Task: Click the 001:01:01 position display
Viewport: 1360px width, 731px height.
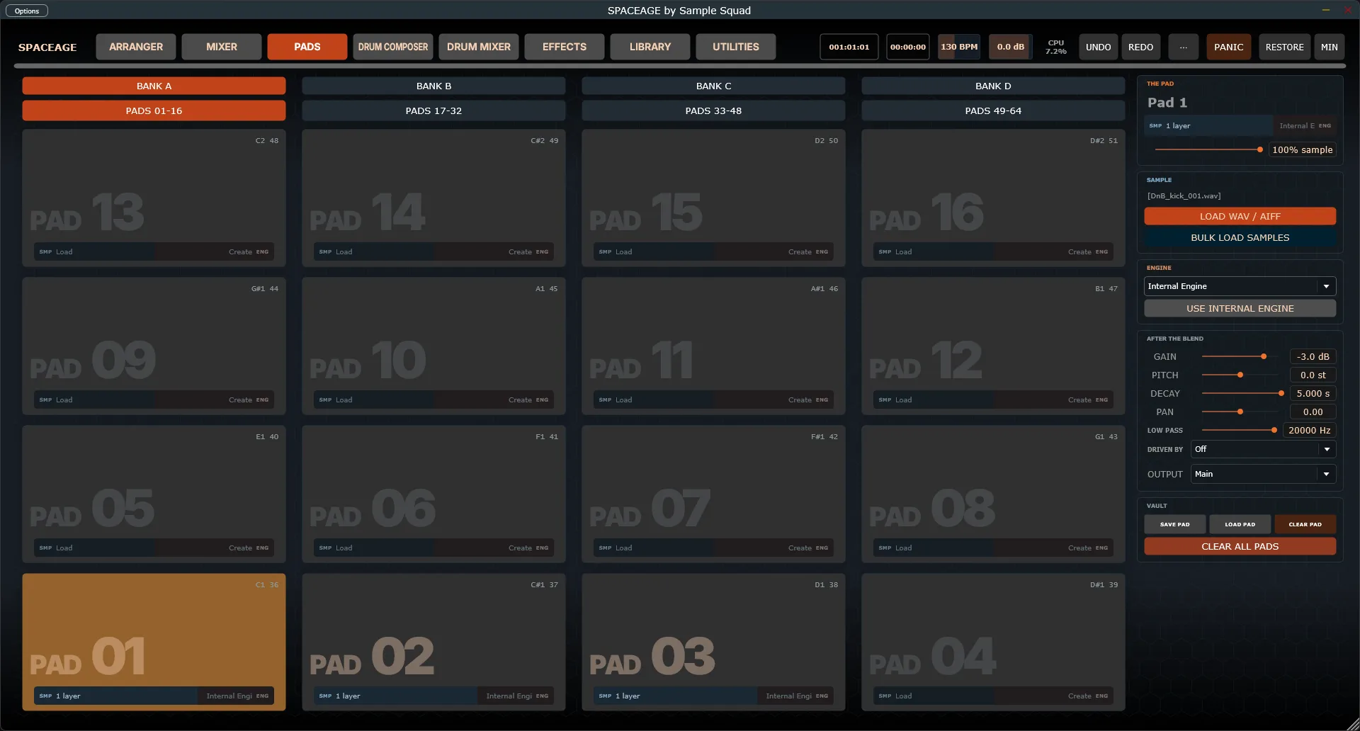Action: tap(849, 47)
